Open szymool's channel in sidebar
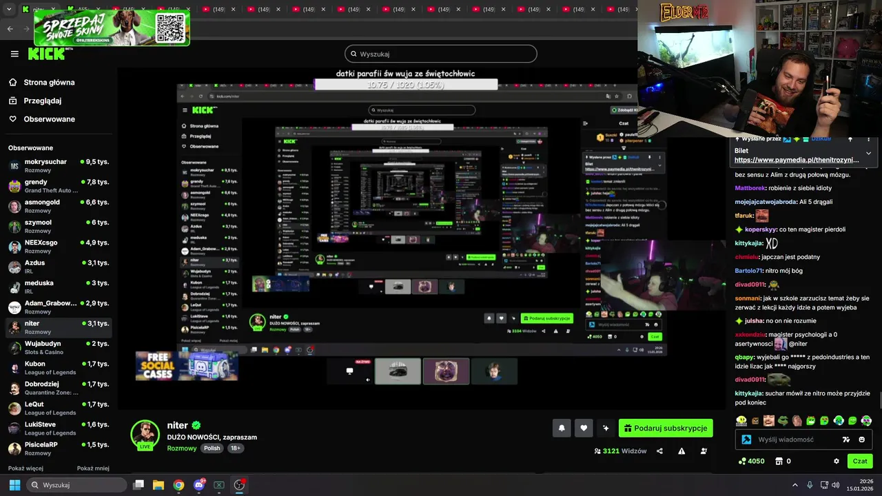The width and height of the screenshot is (882, 496). (x=59, y=226)
